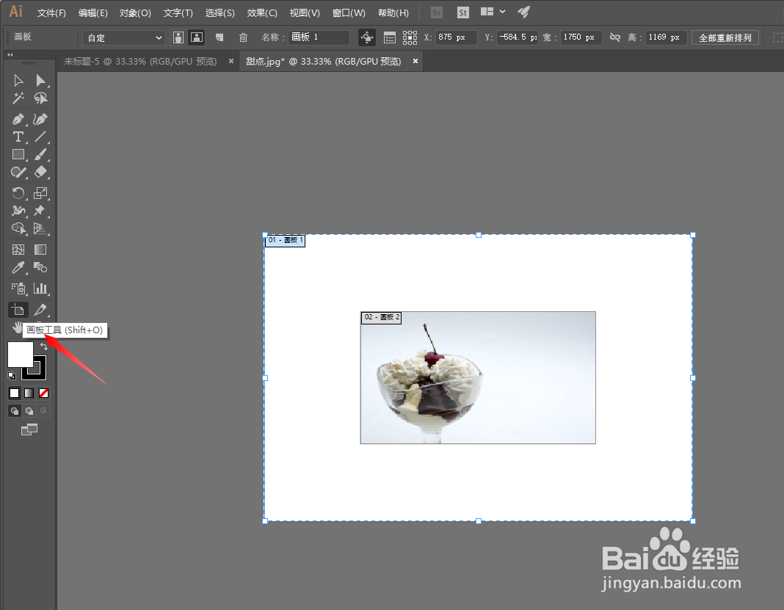This screenshot has width=784, height=610.
Task: Delete artboard trash icon
Action: click(x=243, y=37)
